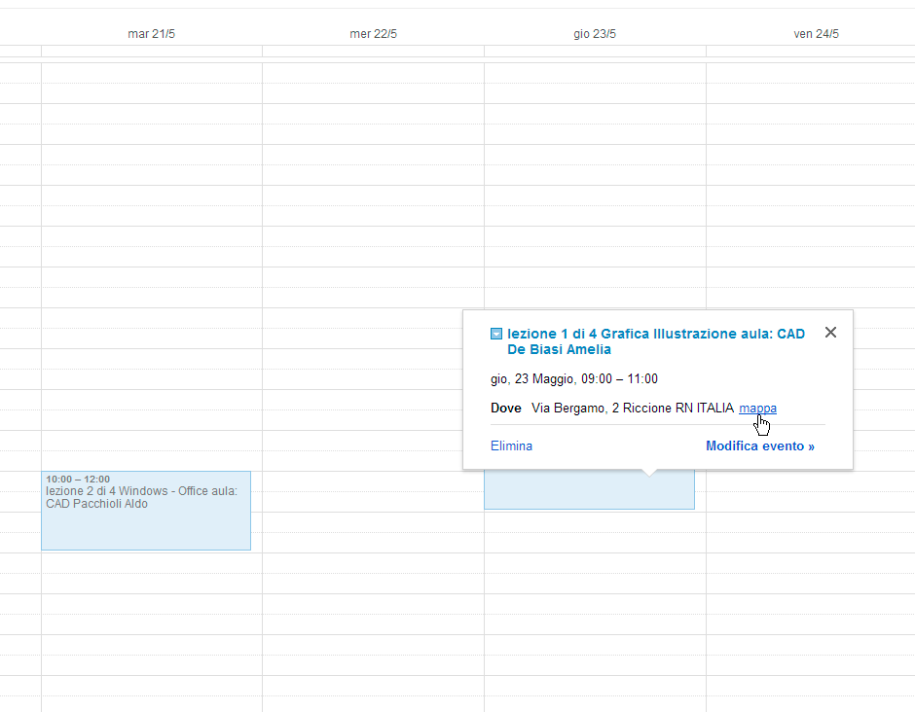The width and height of the screenshot is (915, 712).
Task: Click the all-day row under ven 24/5
Action: [811, 52]
